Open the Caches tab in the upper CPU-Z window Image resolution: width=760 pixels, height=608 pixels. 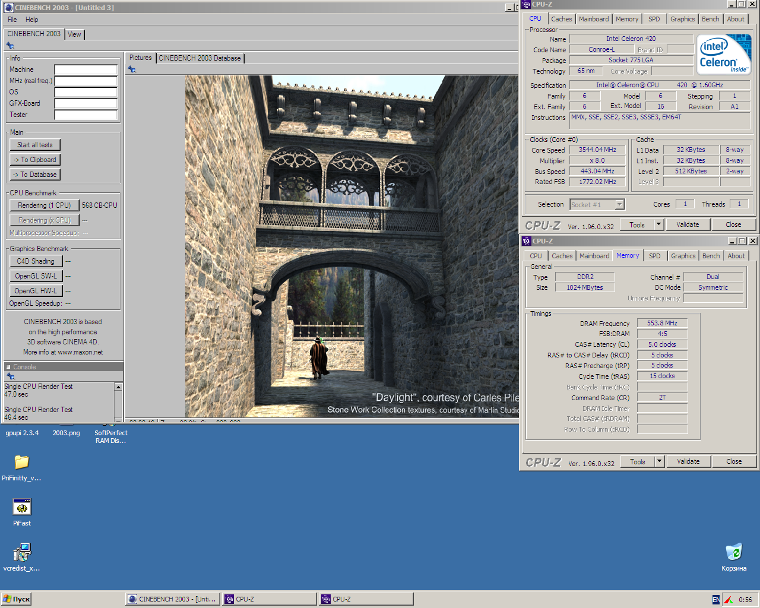562,19
